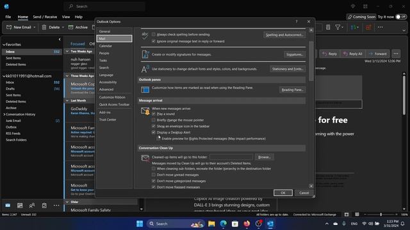410x230 pixels.
Task: Open Stationery and Fonts dialog
Action: (288, 69)
